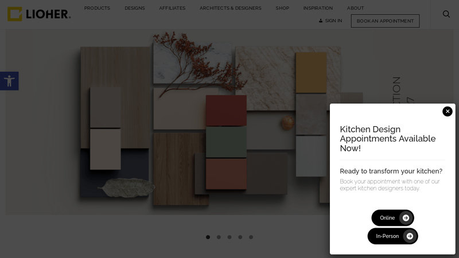Jump to the third carousel slide dot
The image size is (459, 258).
coord(229,237)
